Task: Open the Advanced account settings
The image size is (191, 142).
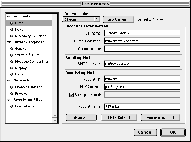Action: click(x=81, y=117)
